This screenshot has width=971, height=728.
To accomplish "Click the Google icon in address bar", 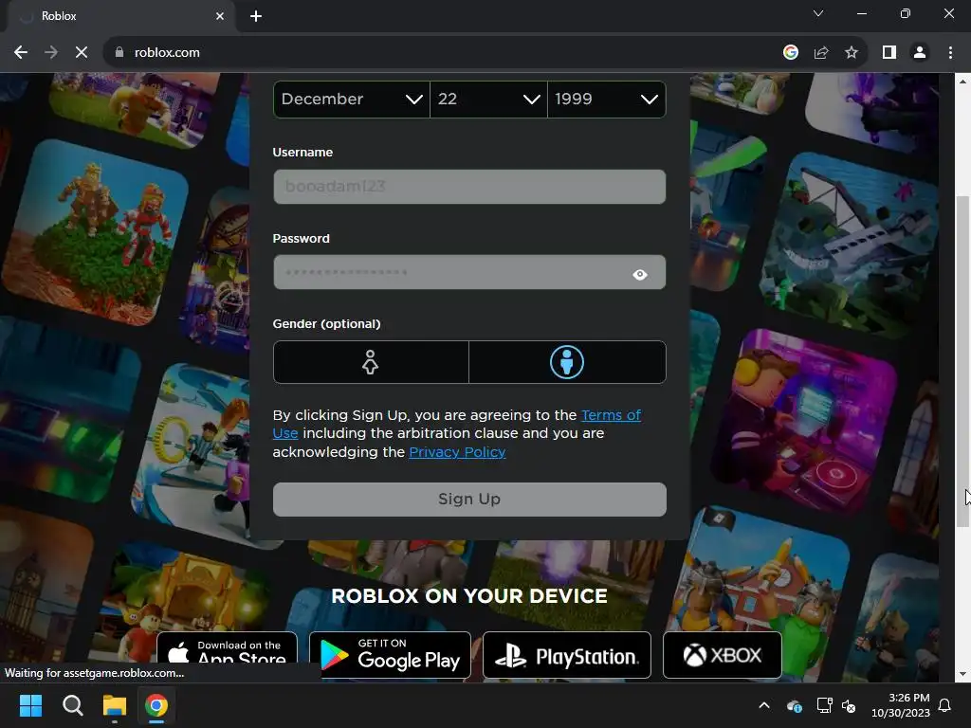I will point(790,53).
